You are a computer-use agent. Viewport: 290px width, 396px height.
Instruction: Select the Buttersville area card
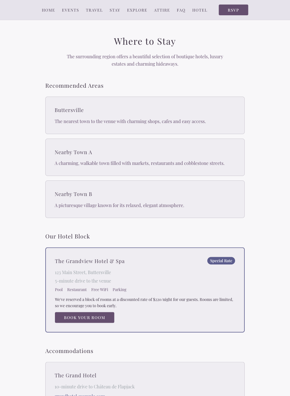click(x=145, y=115)
